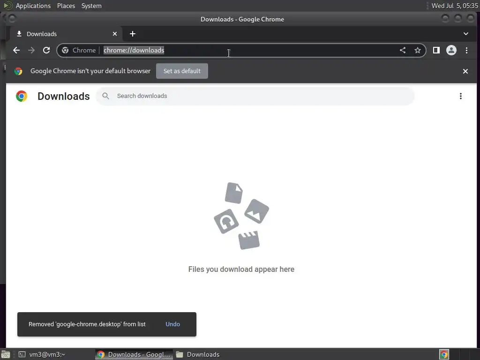Image resolution: width=480 pixels, height=360 pixels.
Task: View site information Chrome icon in address bar
Action: click(x=65, y=50)
